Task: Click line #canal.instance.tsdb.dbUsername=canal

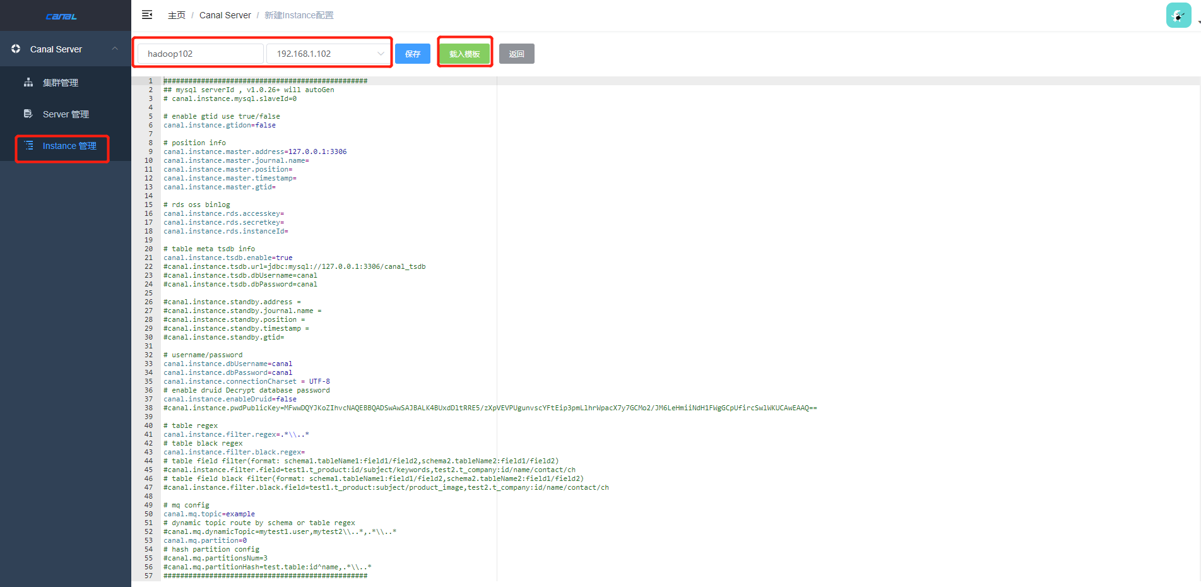Action: (x=240, y=275)
